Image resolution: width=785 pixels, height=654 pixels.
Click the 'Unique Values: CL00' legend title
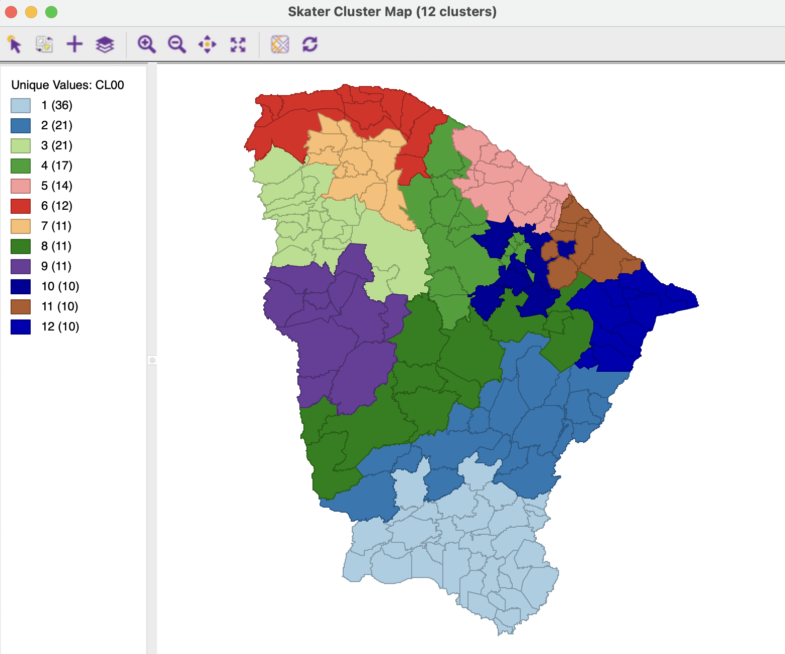pos(67,85)
